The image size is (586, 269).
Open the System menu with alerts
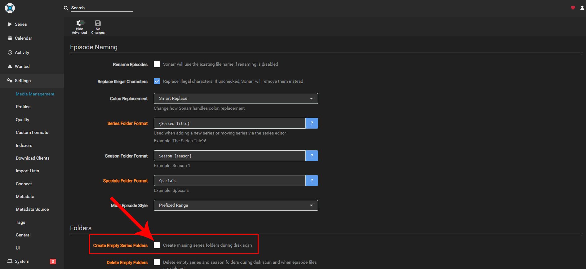[22, 261]
